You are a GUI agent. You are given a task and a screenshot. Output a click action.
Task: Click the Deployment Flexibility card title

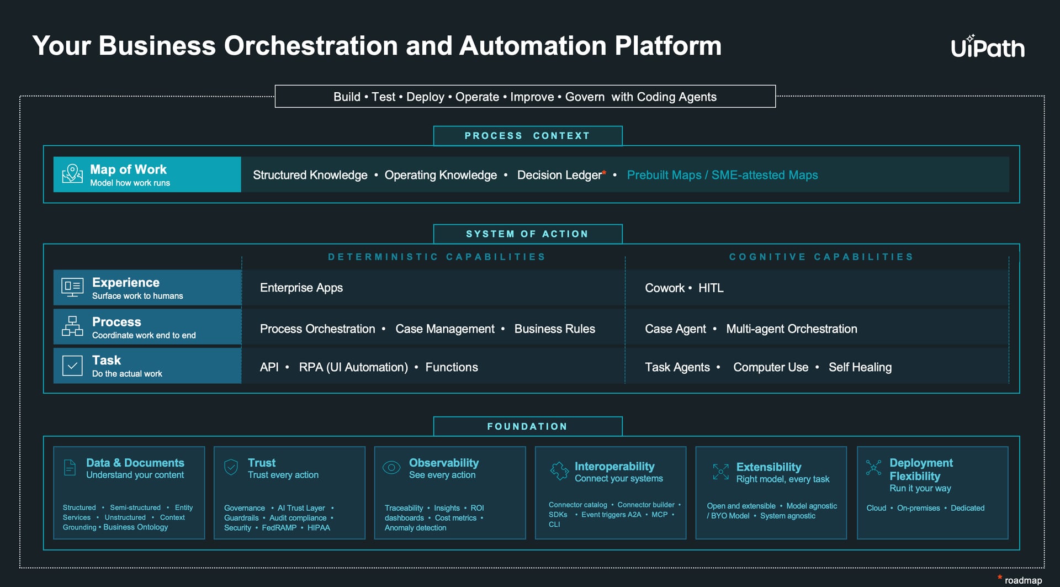click(921, 469)
